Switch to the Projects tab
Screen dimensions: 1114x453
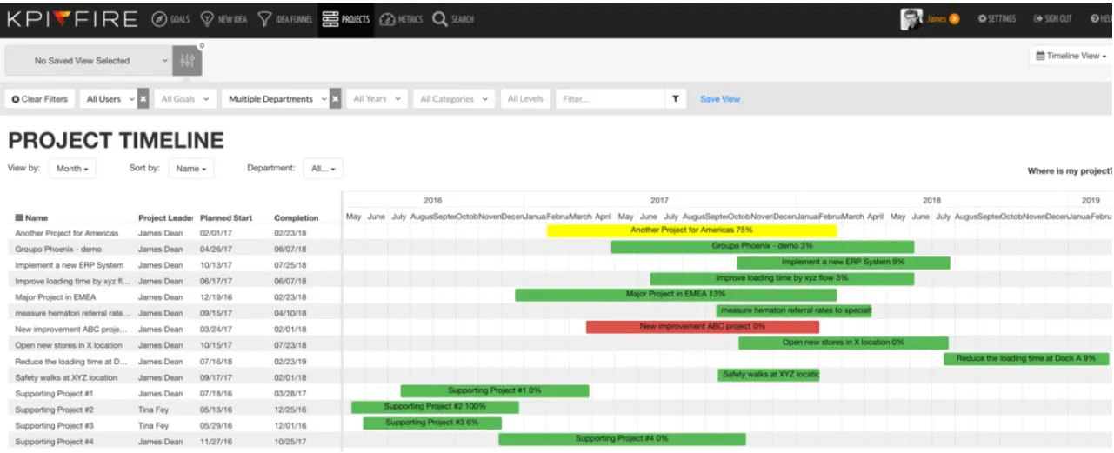coord(345,19)
